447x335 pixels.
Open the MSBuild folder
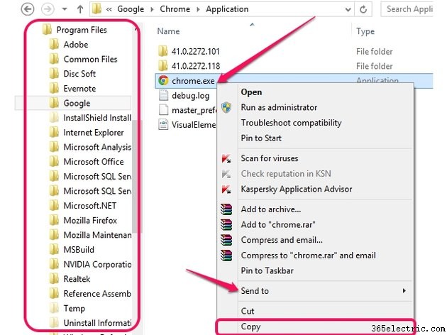79,250
